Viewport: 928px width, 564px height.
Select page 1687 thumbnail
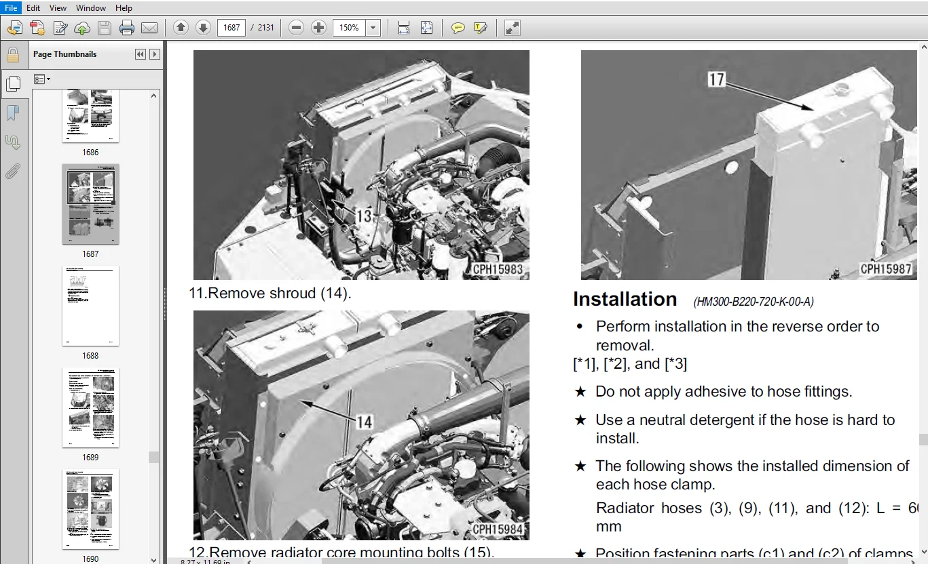(x=90, y=204)
